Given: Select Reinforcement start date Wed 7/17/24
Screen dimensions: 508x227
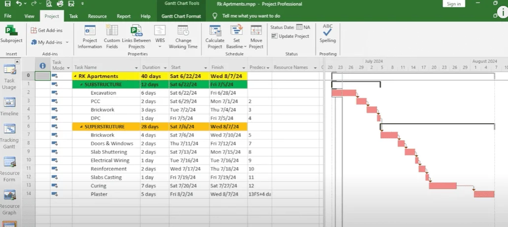Looking at the screenshot, I should [x=189, y=169].
